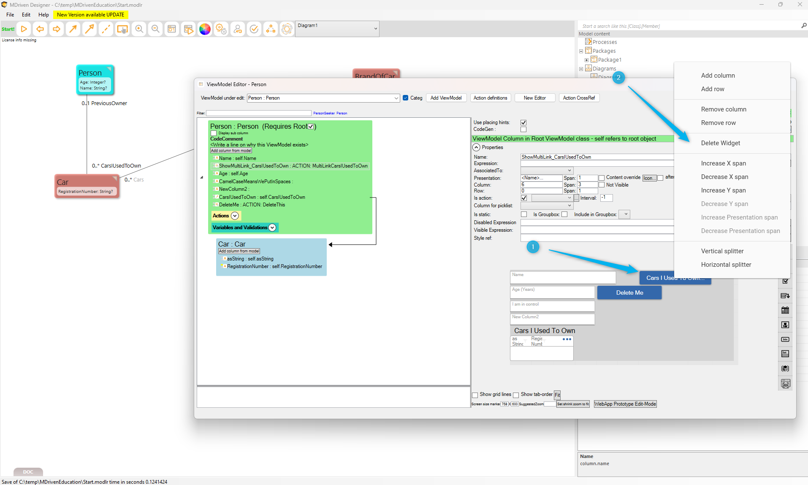Click the list widget icon
Viewport: 808px width, 485px height.
(785, 354)
